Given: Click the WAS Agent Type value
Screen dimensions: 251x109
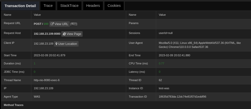Looking at the screenshot, I should tap(37, 97).
